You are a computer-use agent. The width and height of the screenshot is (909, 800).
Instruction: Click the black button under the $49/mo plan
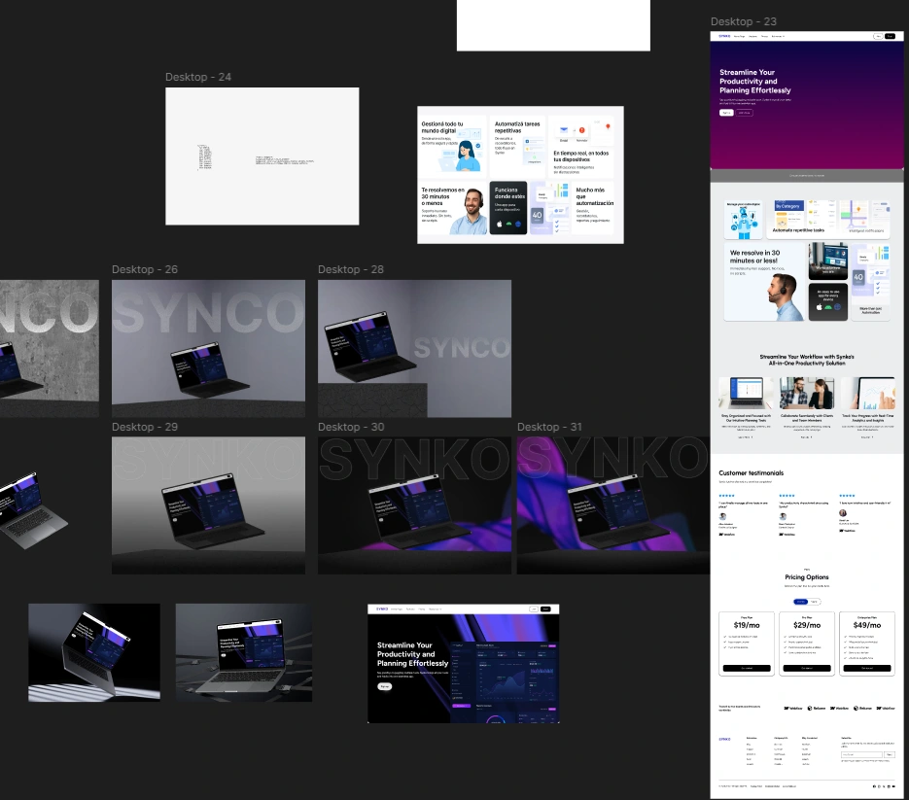(867, 669)
